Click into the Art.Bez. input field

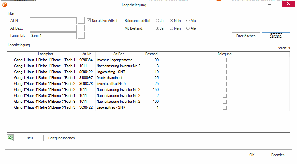point(53,28)
